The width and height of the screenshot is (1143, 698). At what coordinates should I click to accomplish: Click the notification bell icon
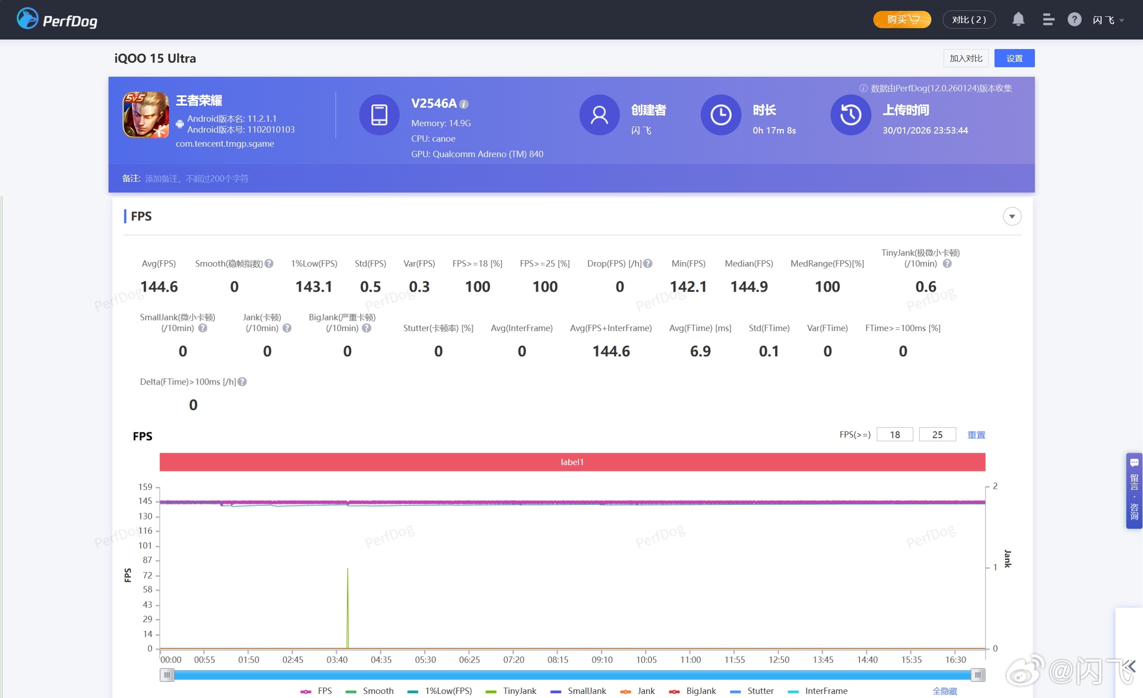coord(1018,20)
